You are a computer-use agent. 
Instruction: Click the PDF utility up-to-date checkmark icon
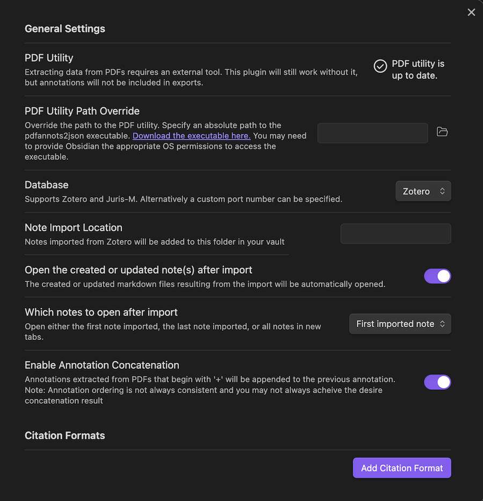pos(380,66)
